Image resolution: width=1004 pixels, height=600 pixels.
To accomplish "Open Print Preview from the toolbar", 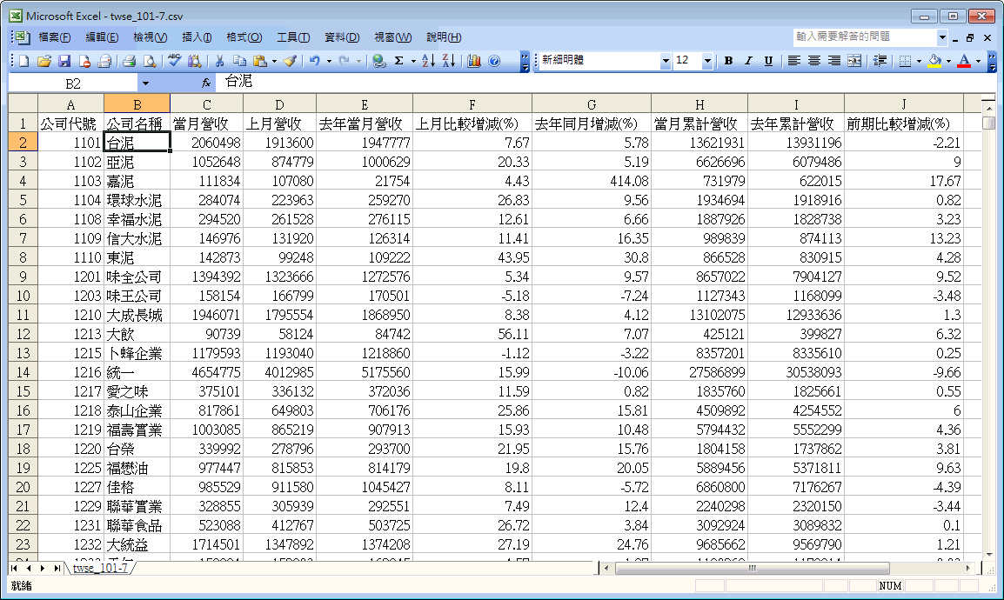I will (149, 61).
